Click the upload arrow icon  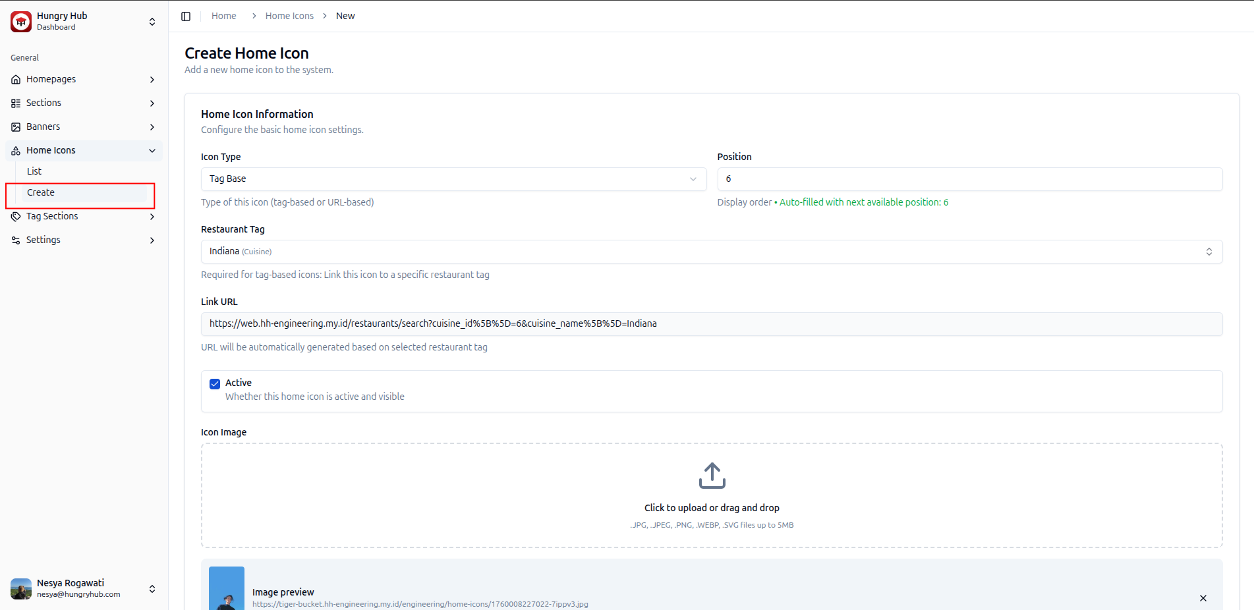[712, 476]
